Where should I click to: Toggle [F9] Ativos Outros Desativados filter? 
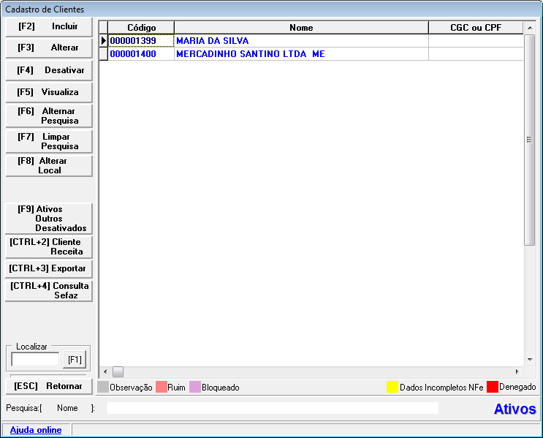[x=49, y=219]
